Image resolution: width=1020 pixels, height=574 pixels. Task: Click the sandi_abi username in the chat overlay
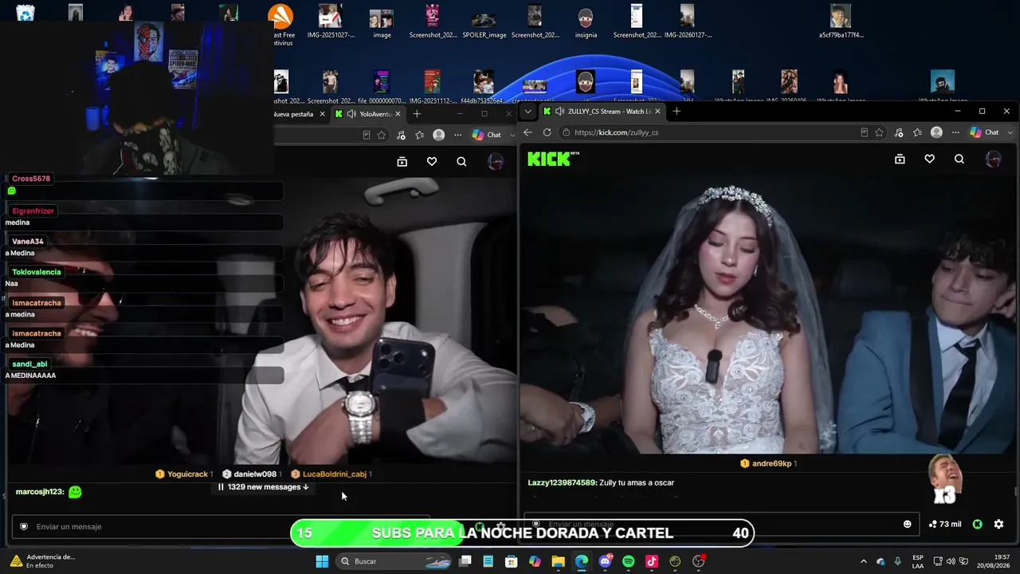coord(29,364)
